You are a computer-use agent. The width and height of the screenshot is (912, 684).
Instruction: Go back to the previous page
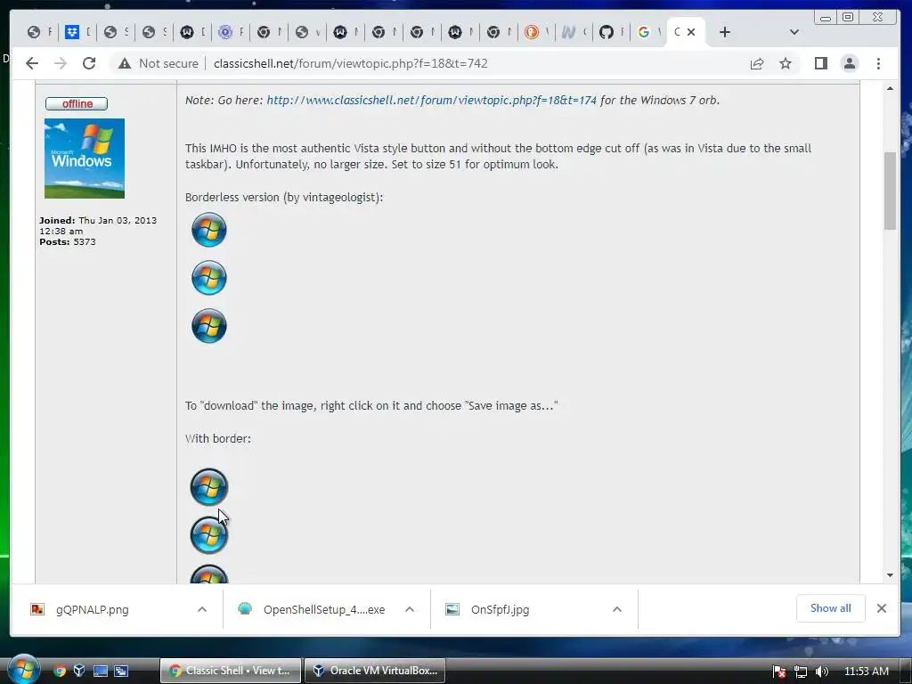pyautogui.click(x=32, y=63)
